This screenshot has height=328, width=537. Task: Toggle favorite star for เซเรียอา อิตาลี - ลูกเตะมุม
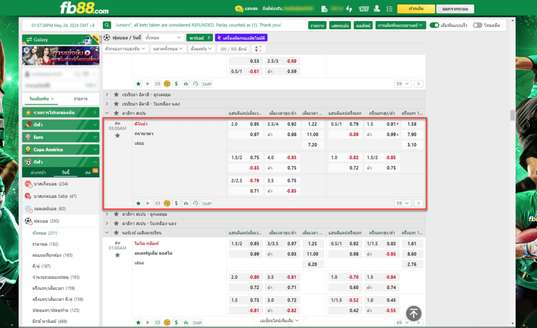click(x=116, y=95)
